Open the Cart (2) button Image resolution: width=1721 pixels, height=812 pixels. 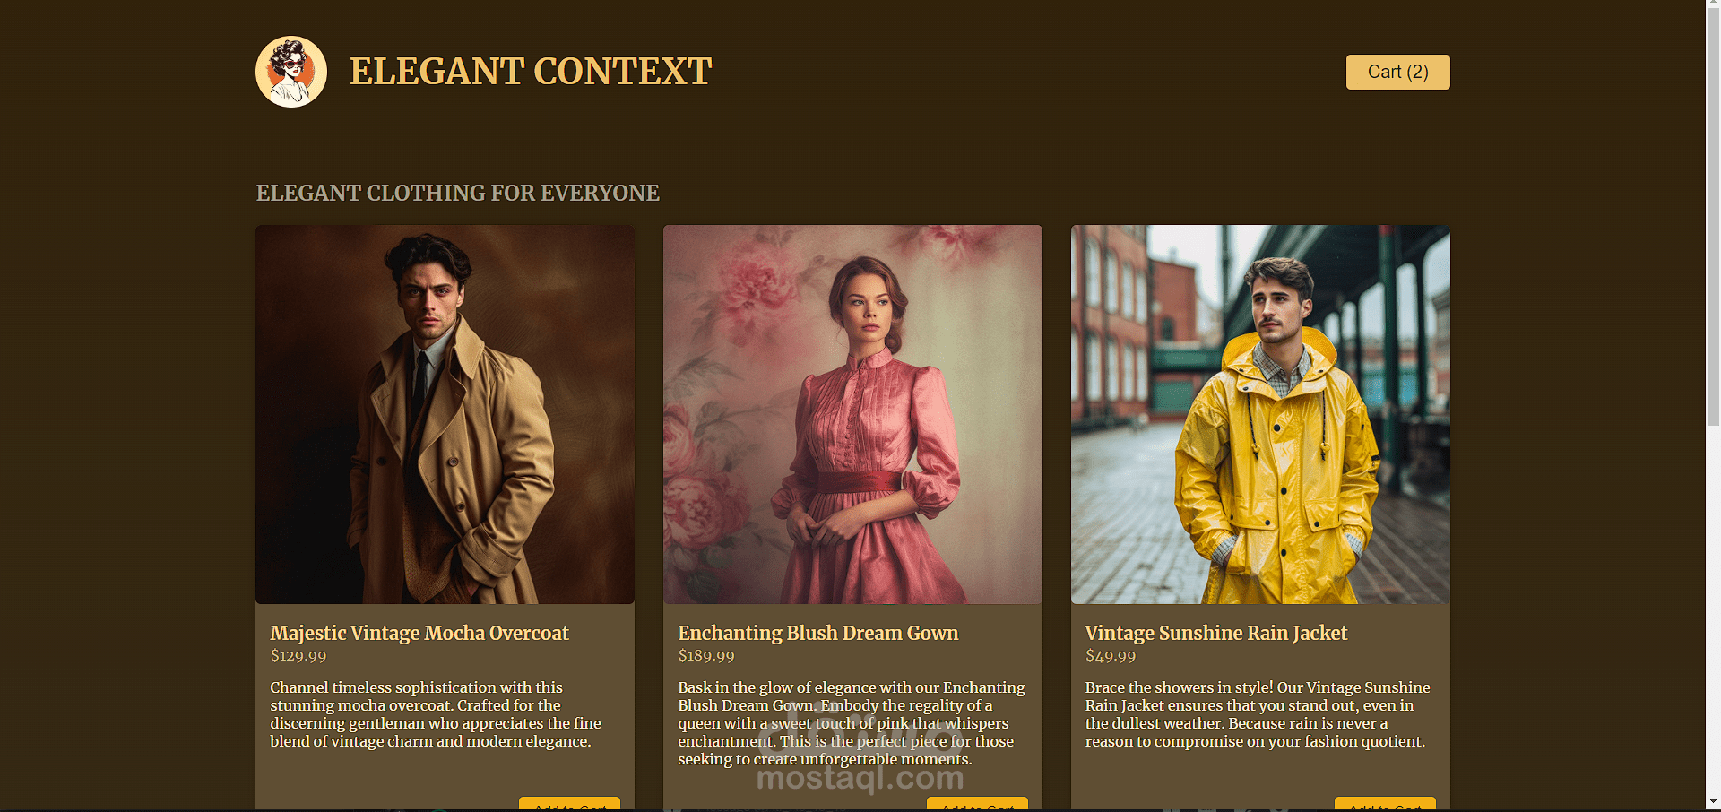coord(1397,72)
